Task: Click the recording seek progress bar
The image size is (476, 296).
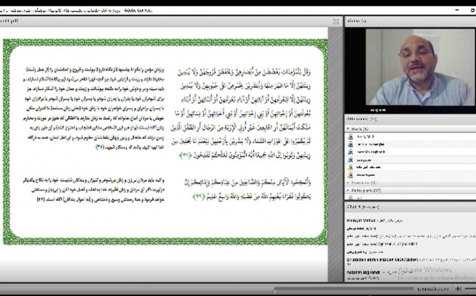Action: (x=204, y=288)
